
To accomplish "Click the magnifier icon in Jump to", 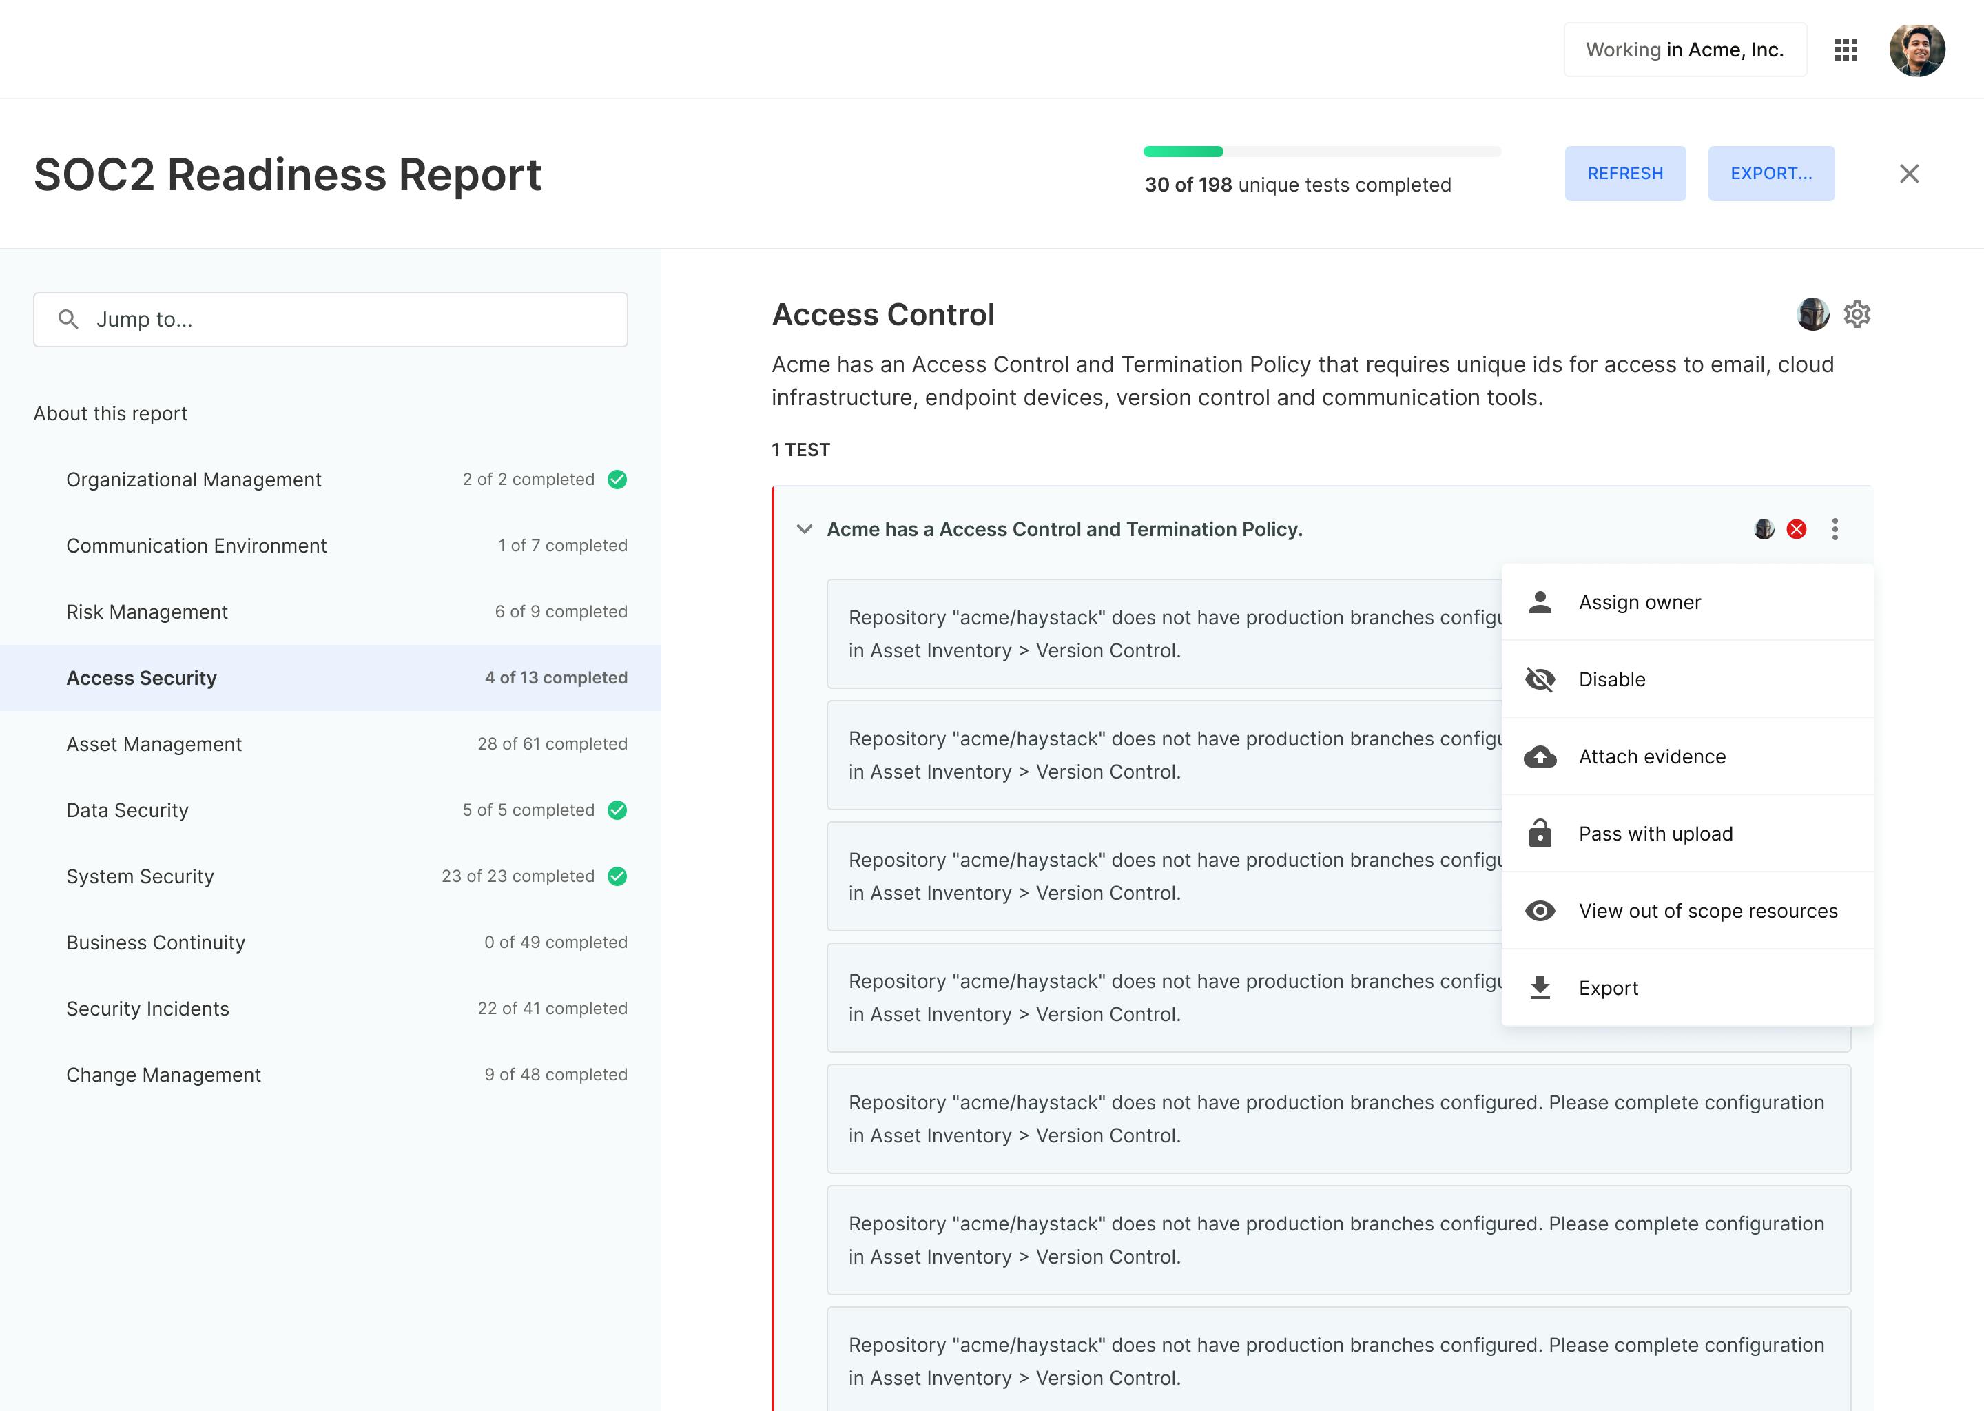I will tap(68, 320).
